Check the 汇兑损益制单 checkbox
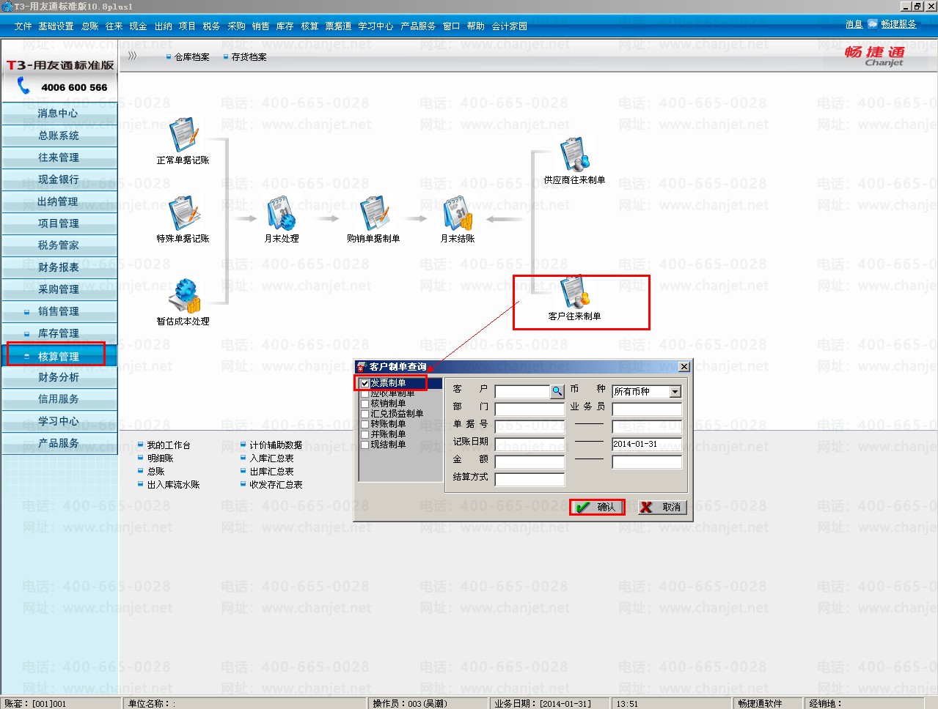The width and height of the screenshot is (938, 709). pyautogui.click(x=365, y=414)
